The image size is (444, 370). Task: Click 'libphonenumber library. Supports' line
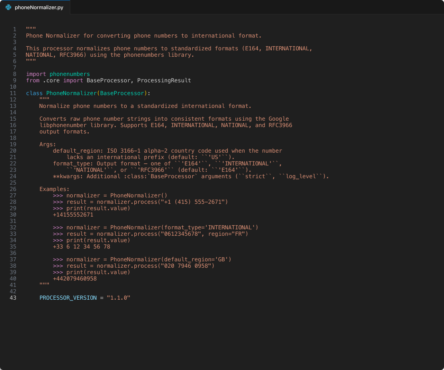point(166,125)
